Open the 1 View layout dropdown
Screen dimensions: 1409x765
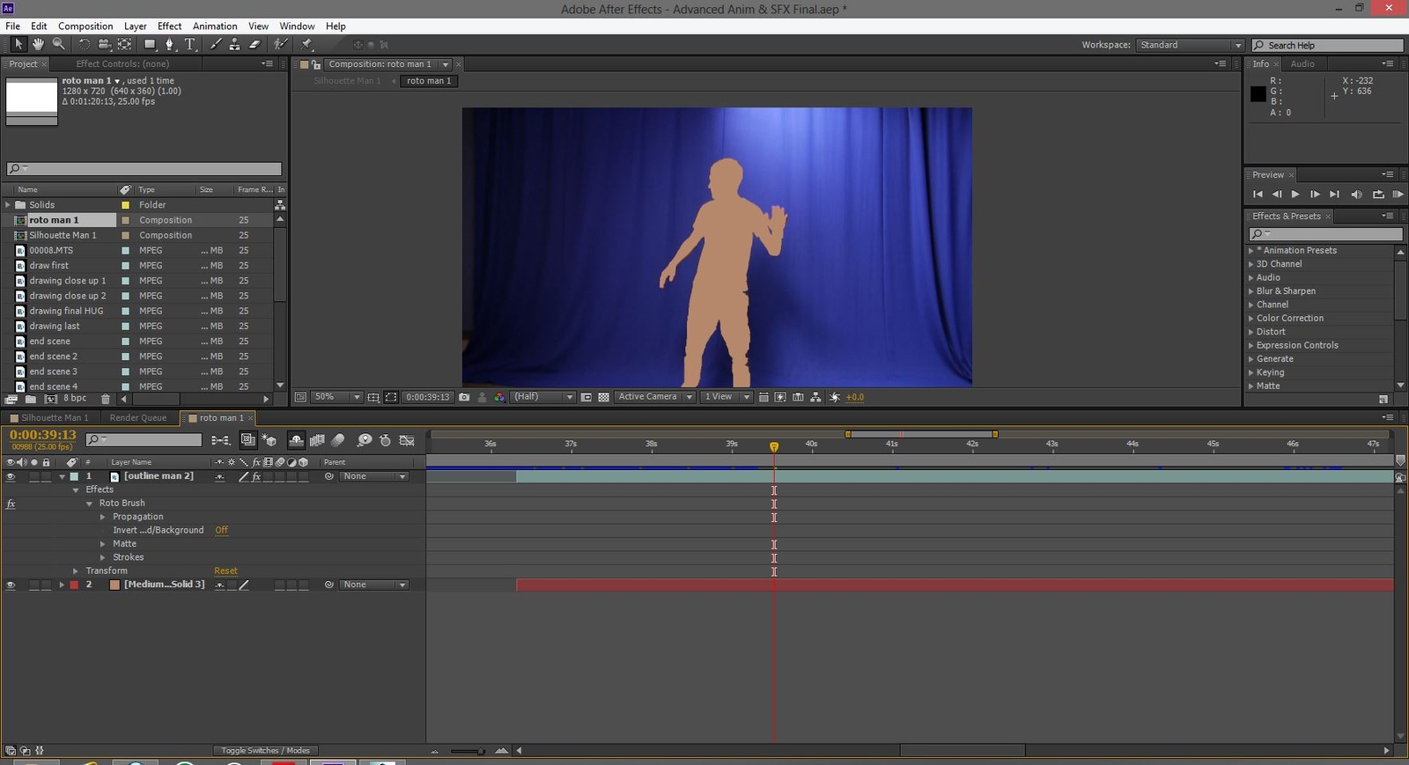click(727, 397)
